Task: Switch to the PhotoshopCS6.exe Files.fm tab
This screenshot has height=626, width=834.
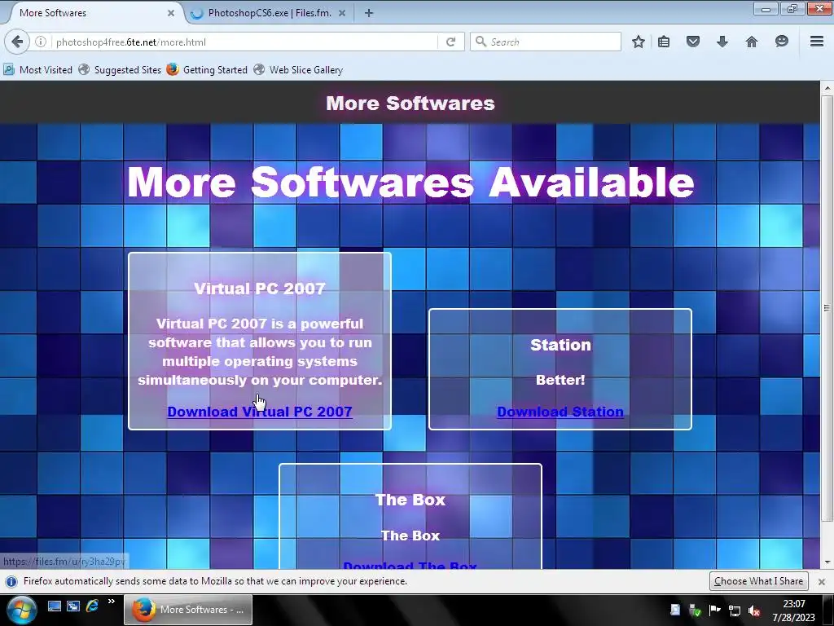Action: (x=269, y=13)
